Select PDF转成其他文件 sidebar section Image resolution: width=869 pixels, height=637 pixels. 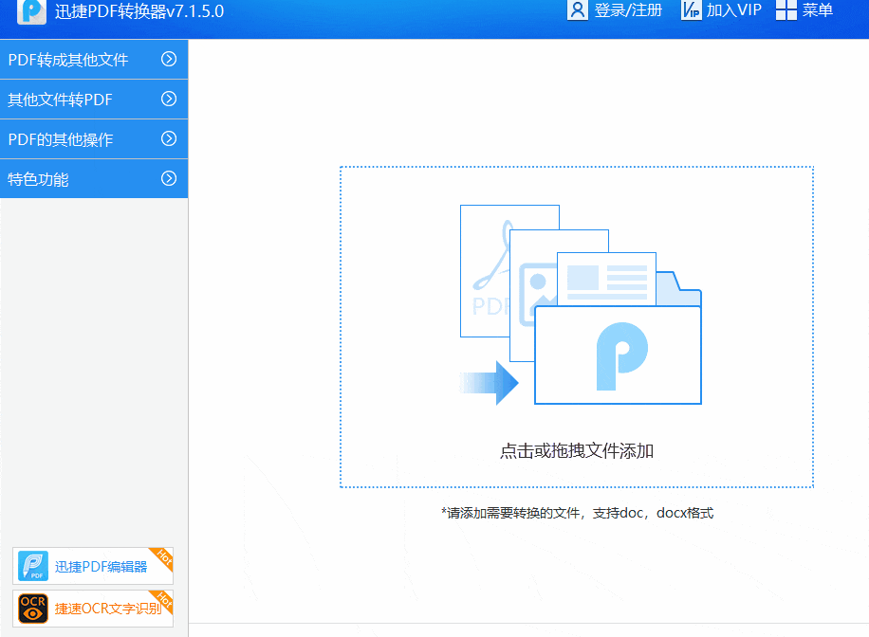coord(94,60)
